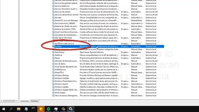Screen dimensions: 199x112
Task: Click the gear icon beside WarpJITSvc
Action: (53, 72)
